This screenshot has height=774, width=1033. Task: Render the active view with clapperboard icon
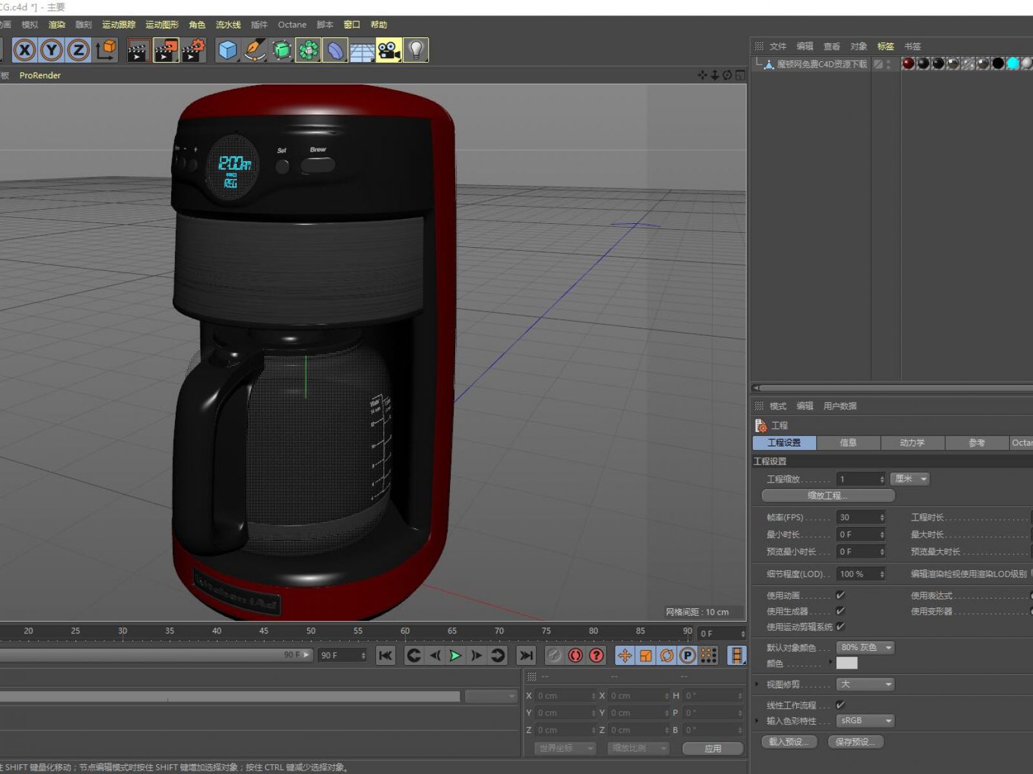pyautogui.click(x=138, y=50)
